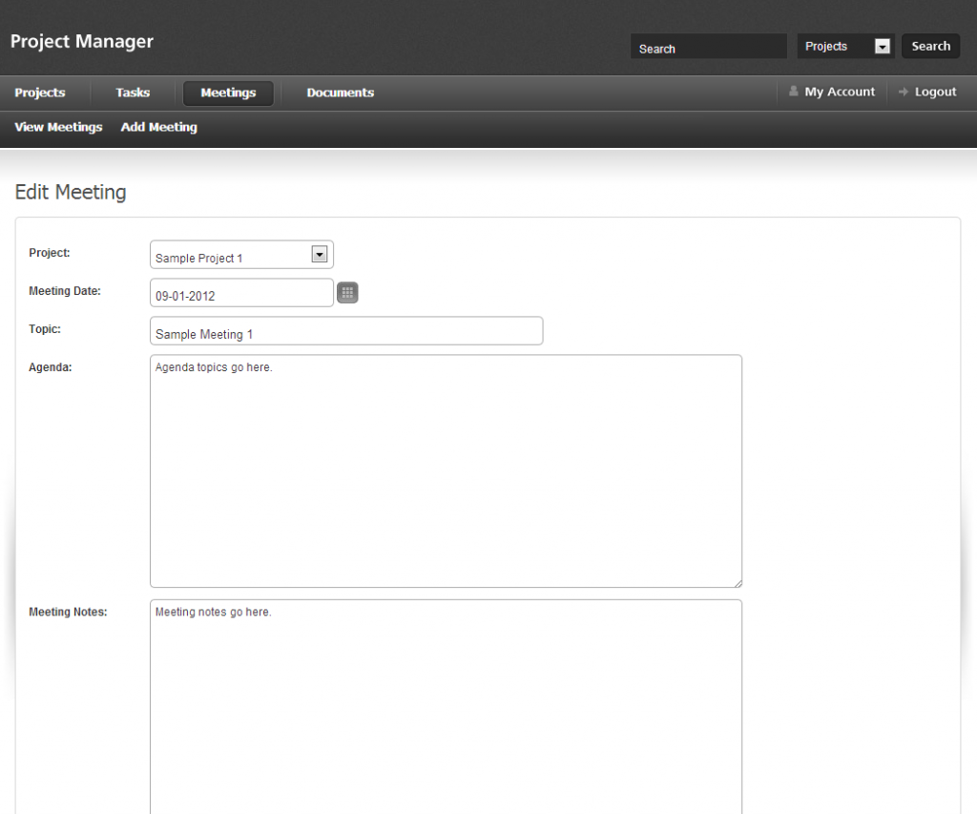
Task: Open the View Meetings submenu link
Action: click(58, 127)
